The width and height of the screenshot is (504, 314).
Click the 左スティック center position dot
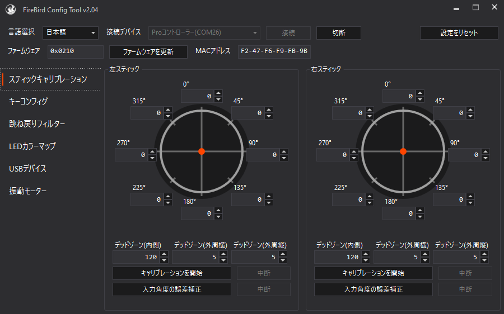(202, 151)
